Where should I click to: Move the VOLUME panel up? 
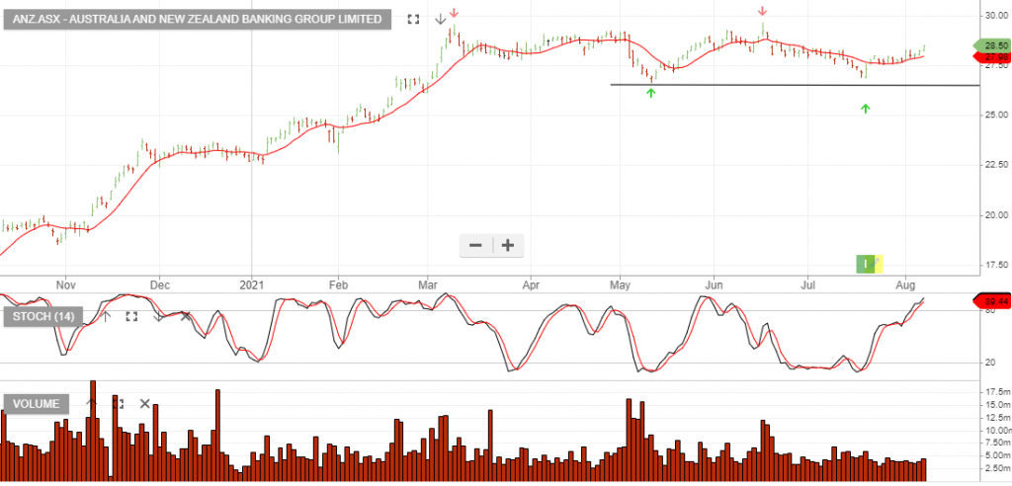(x=91, y=404)
